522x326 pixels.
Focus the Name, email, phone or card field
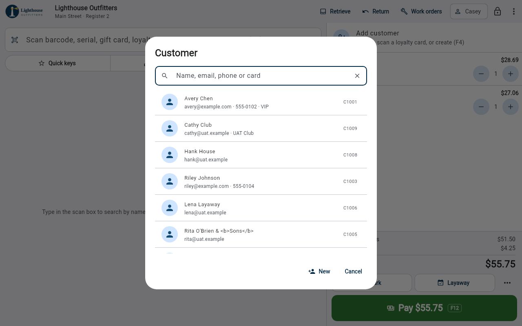261,76
